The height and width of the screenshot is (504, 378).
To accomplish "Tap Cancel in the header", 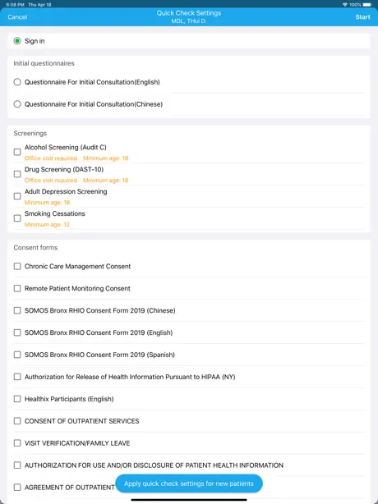I will 17,16.
